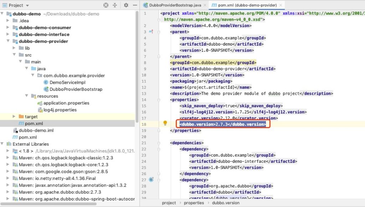Collapse the dubbo-demo-provider module
The height and width of the screenshot is (207, 365).
(x=8, y=41)
